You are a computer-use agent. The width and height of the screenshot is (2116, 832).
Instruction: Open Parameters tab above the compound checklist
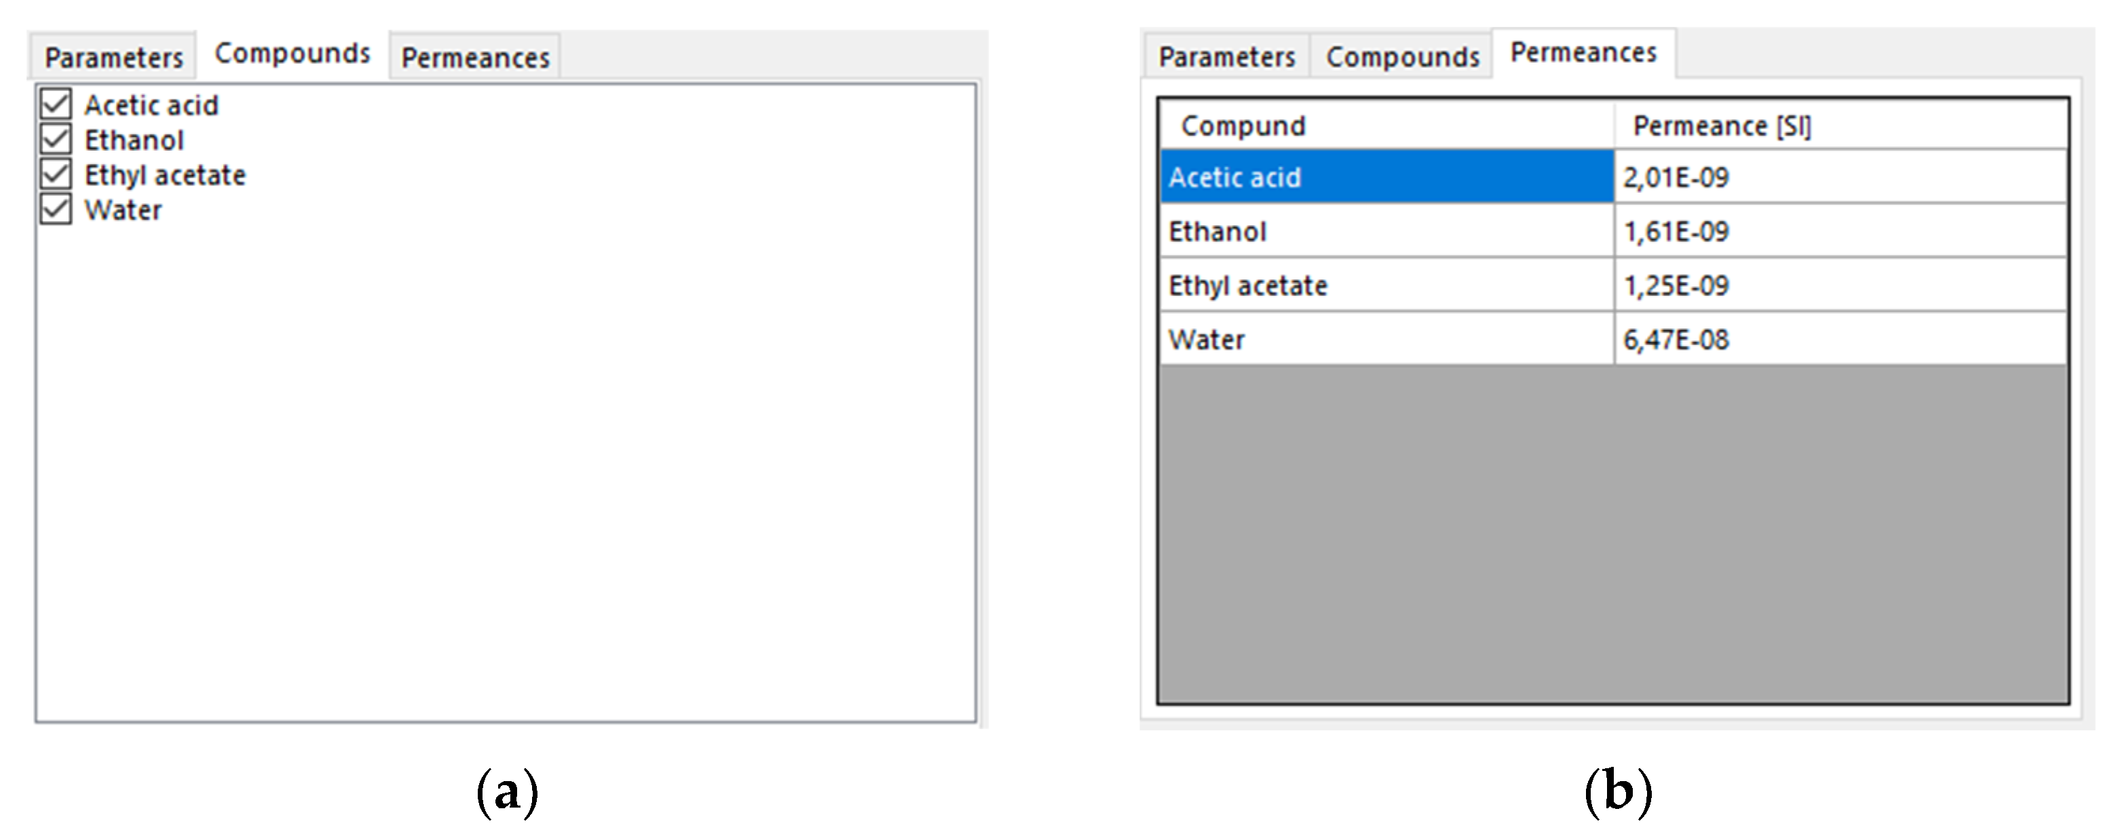[113, 58]
